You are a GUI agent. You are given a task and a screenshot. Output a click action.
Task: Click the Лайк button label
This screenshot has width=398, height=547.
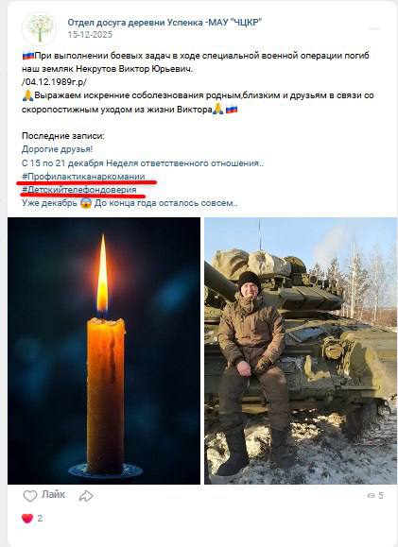[54, 494]
